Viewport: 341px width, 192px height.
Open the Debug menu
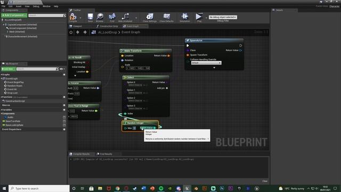click(36, 6)
